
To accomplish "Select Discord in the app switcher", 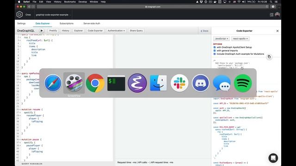I will (200, 83).
